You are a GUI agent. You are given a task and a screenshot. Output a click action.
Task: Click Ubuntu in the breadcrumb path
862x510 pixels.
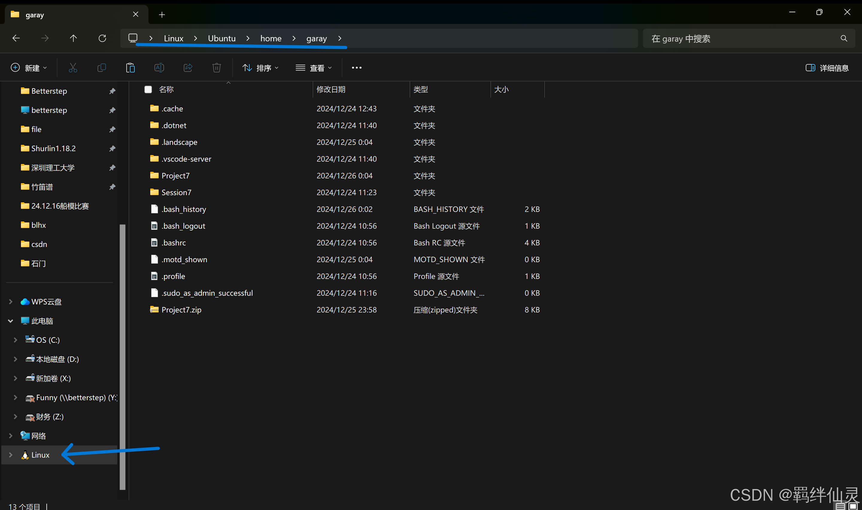[x=221, y=38]
